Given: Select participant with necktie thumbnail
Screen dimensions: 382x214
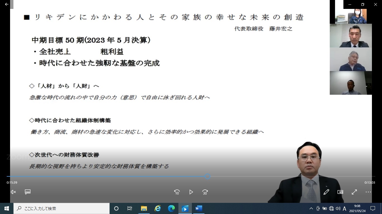Looking at the screenshot, I should [351, 35].
